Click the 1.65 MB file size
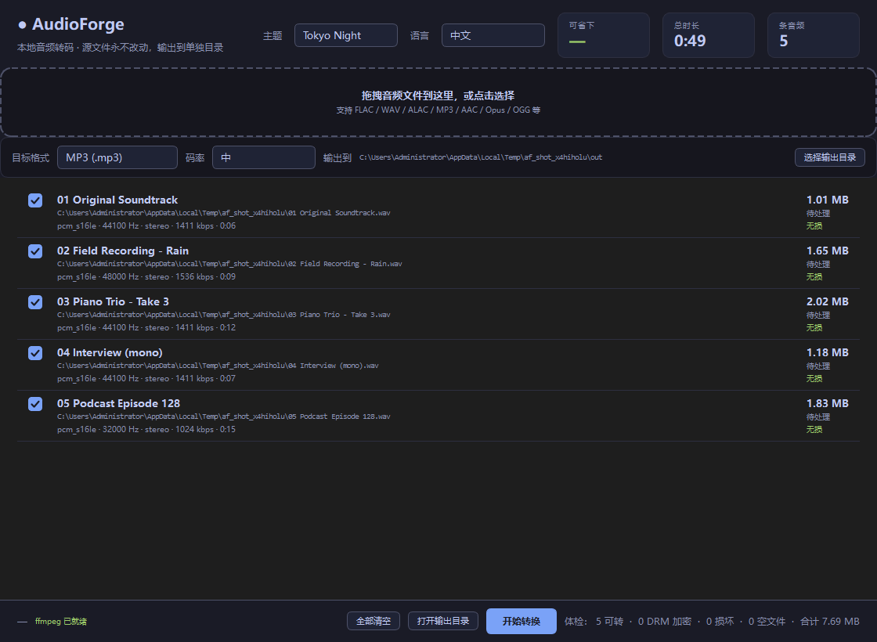The image size is (877, 642). tap(827, 251)
